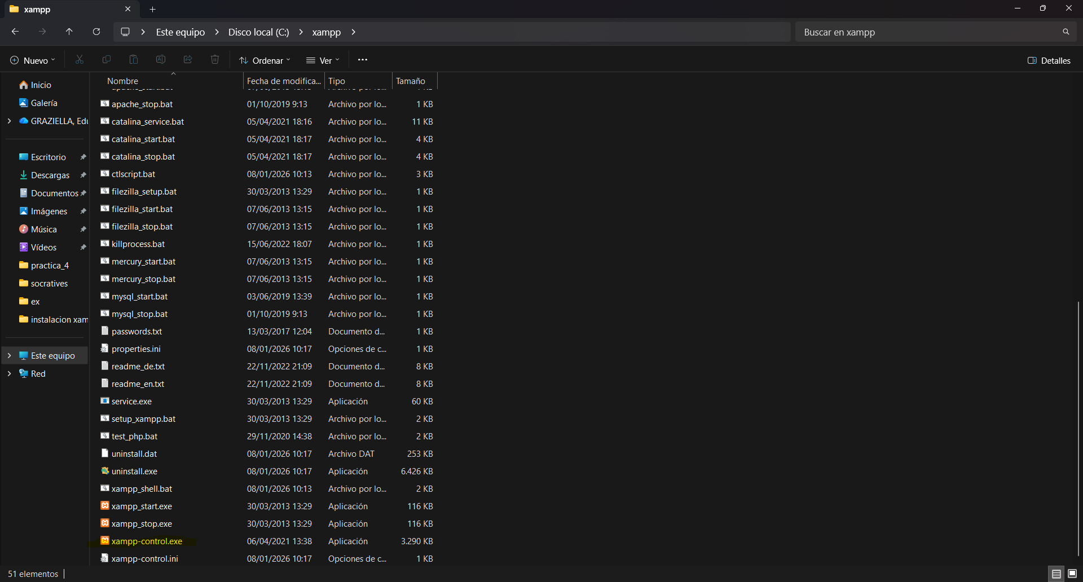Expand chevron after Disco local (C:)

point(301,32)
